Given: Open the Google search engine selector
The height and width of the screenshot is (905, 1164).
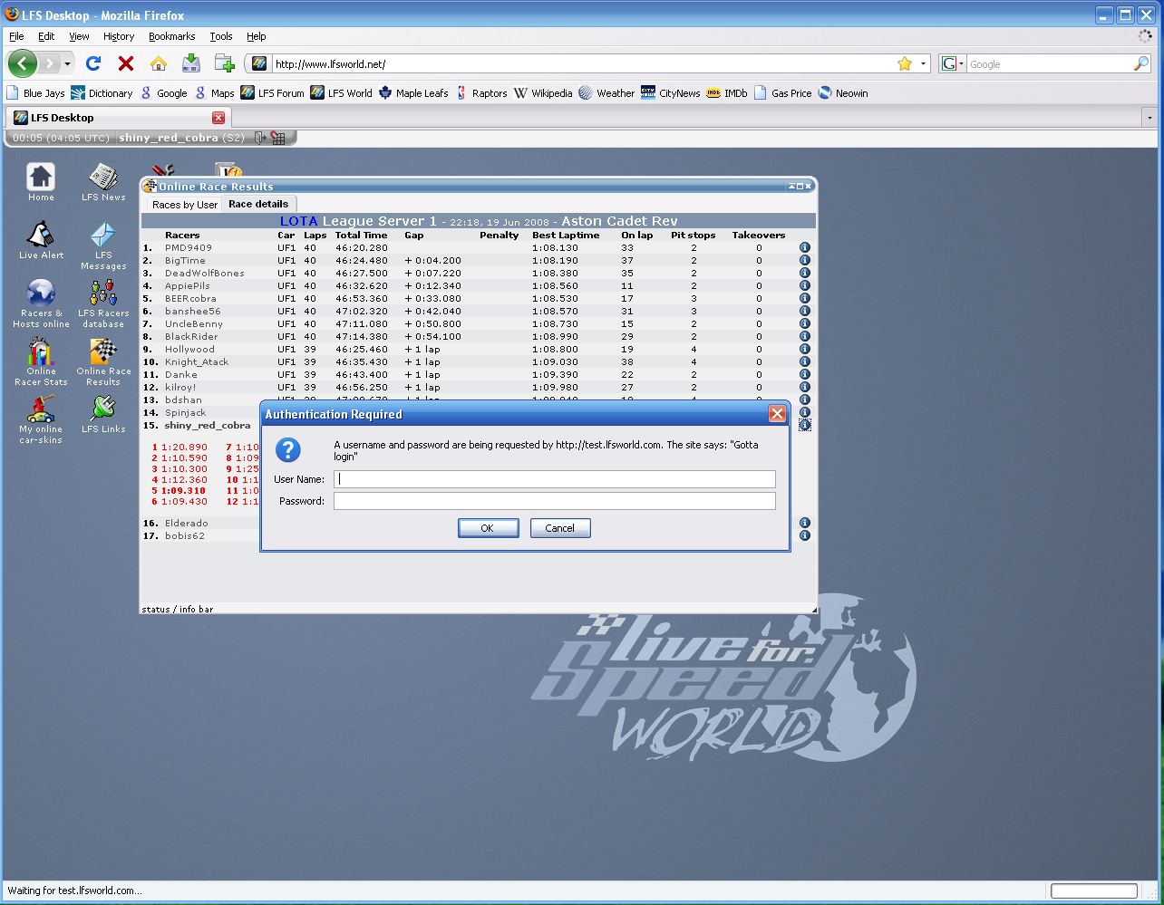Looking at the screenshot, I should (952, 63).
